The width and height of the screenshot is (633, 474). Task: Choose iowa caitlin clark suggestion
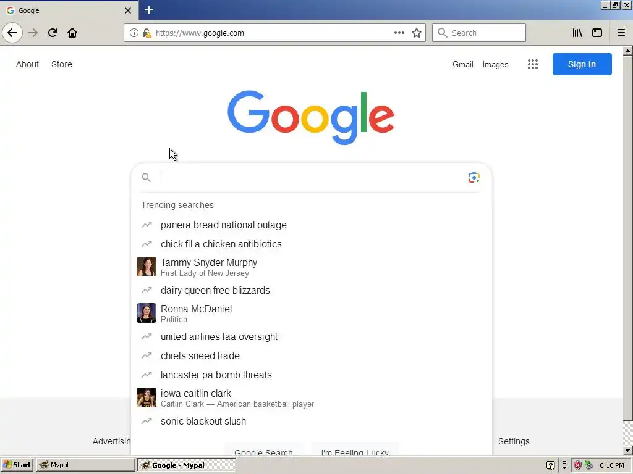click(312, 398)
